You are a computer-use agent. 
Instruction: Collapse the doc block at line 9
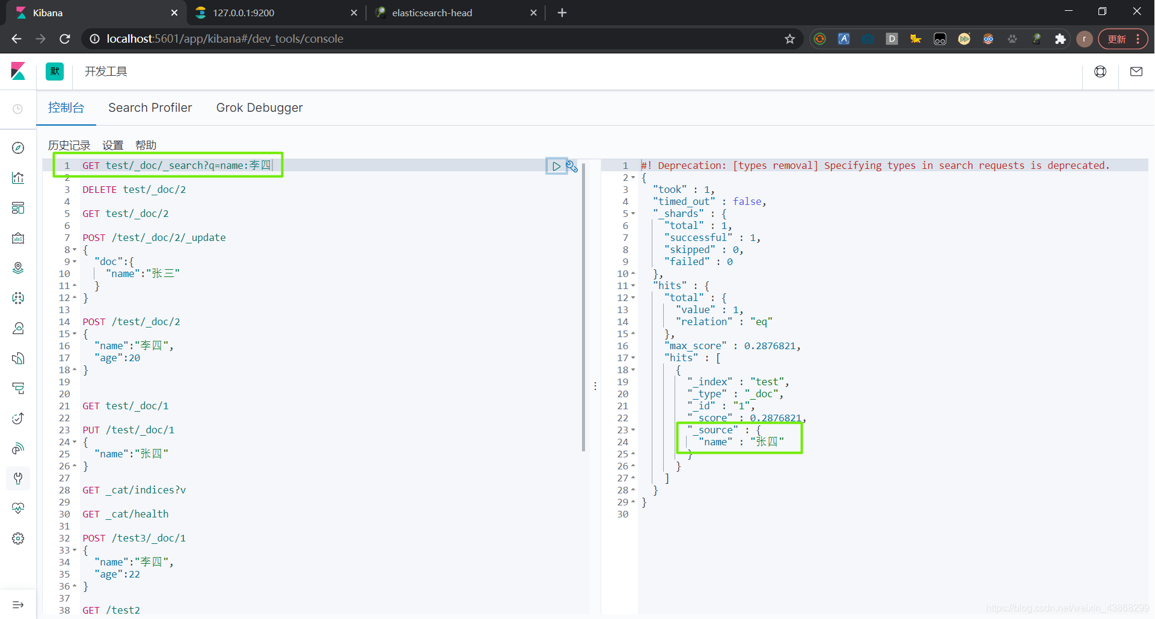[75, 262]
